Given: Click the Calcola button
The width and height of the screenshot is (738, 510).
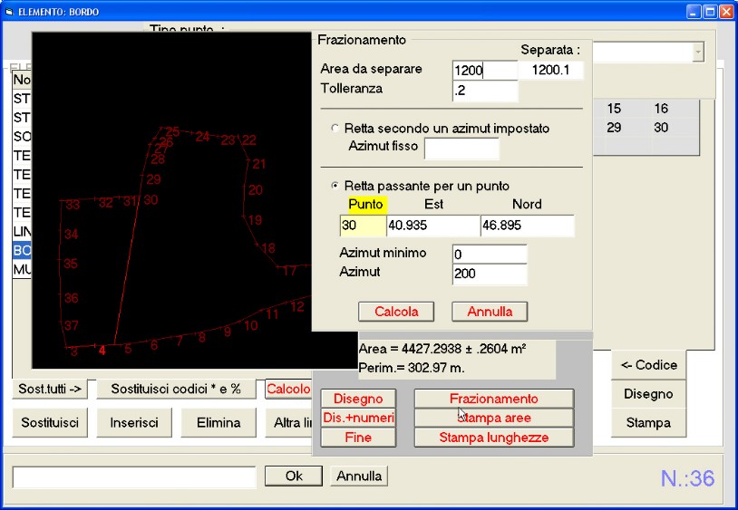Looking at the screenshot, I should (396, 312).
